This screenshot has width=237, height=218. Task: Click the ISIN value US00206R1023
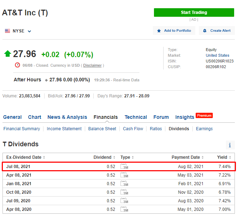click(220, 61)
